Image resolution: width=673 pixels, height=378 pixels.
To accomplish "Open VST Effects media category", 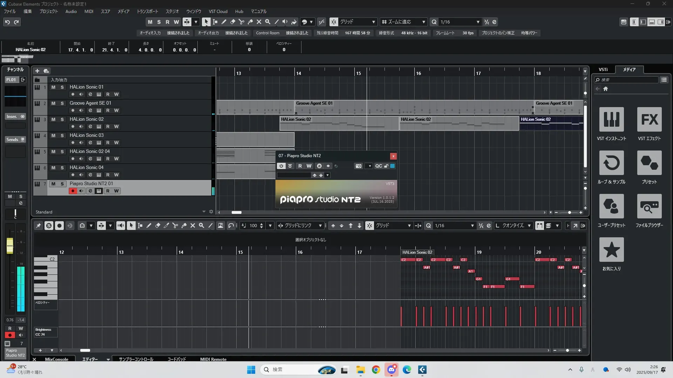I will tap(649, 119).
